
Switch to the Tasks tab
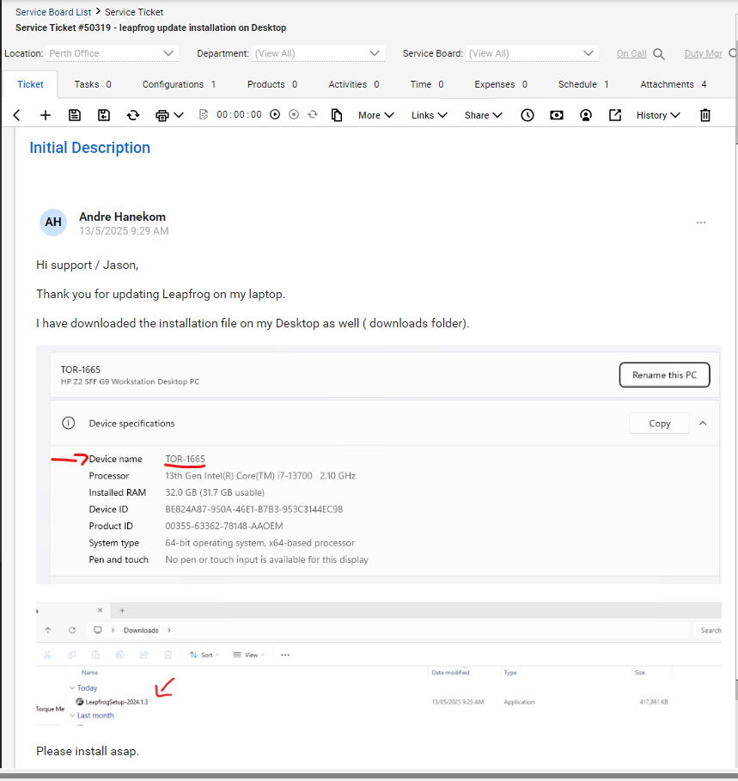click(93, 85)
